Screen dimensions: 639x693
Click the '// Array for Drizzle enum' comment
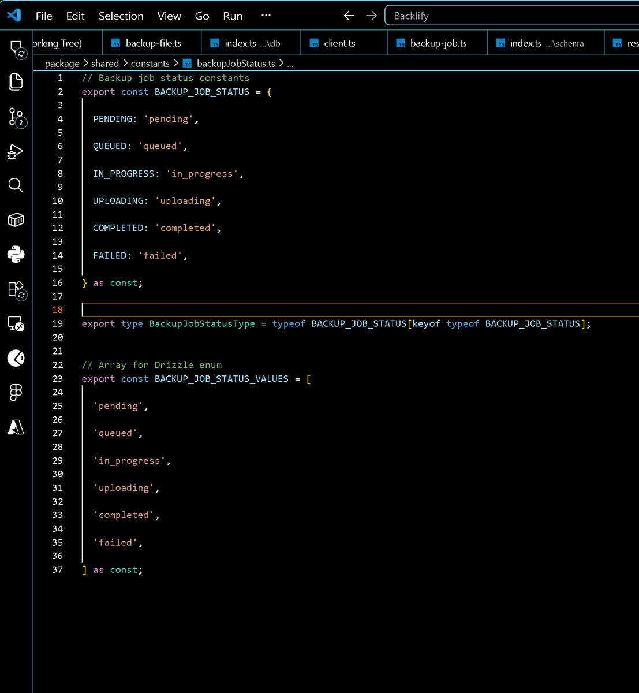[x=152, y=365]
